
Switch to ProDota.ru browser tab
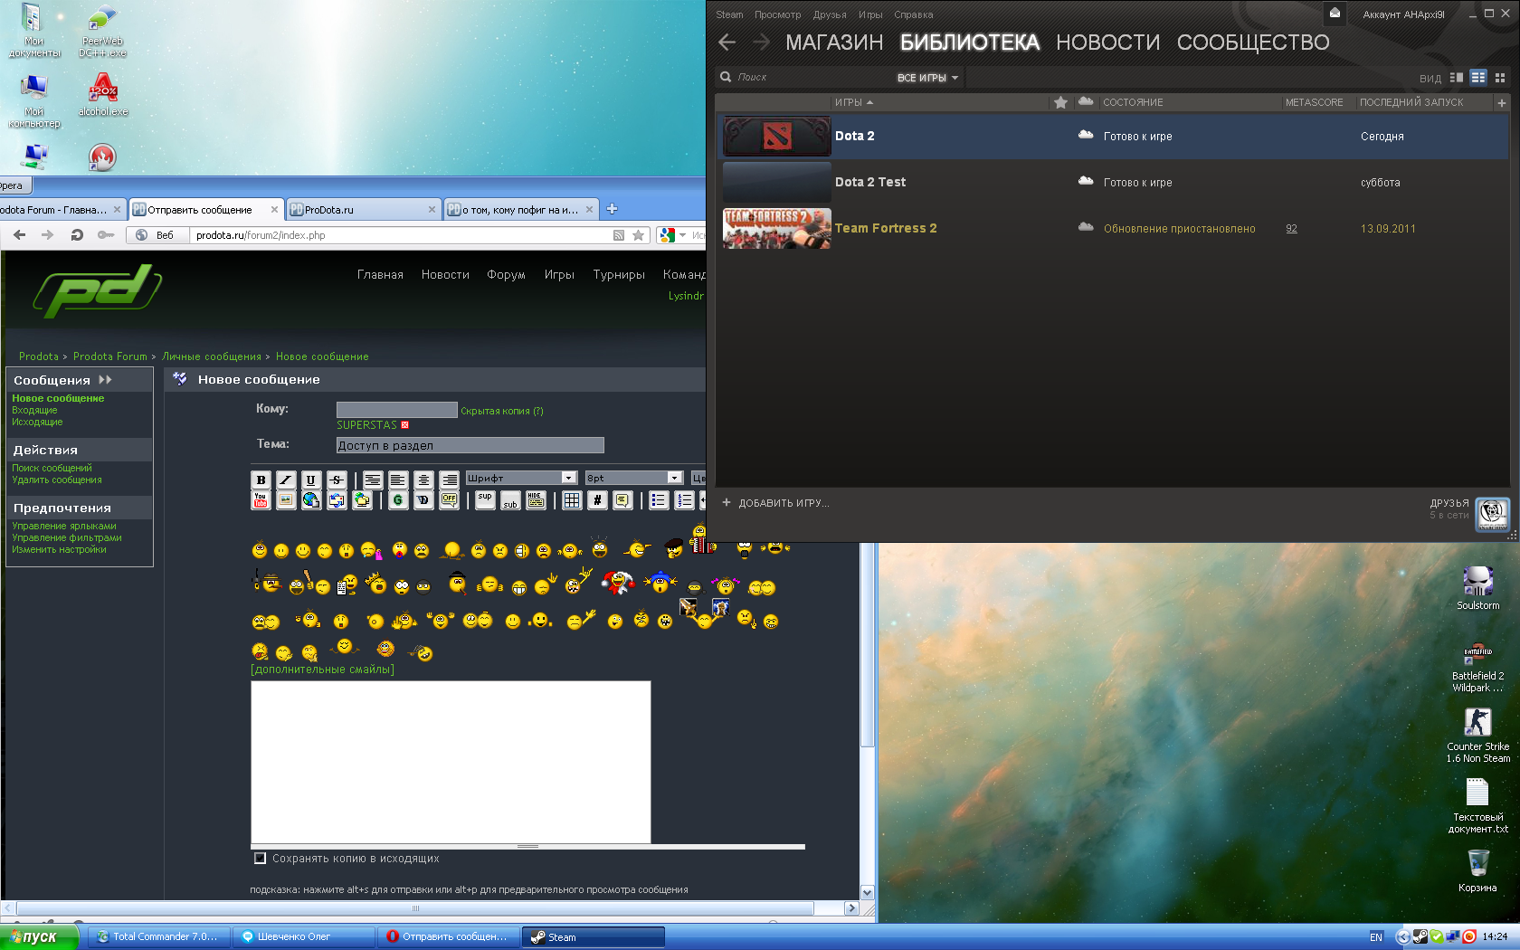coord(364,209)
